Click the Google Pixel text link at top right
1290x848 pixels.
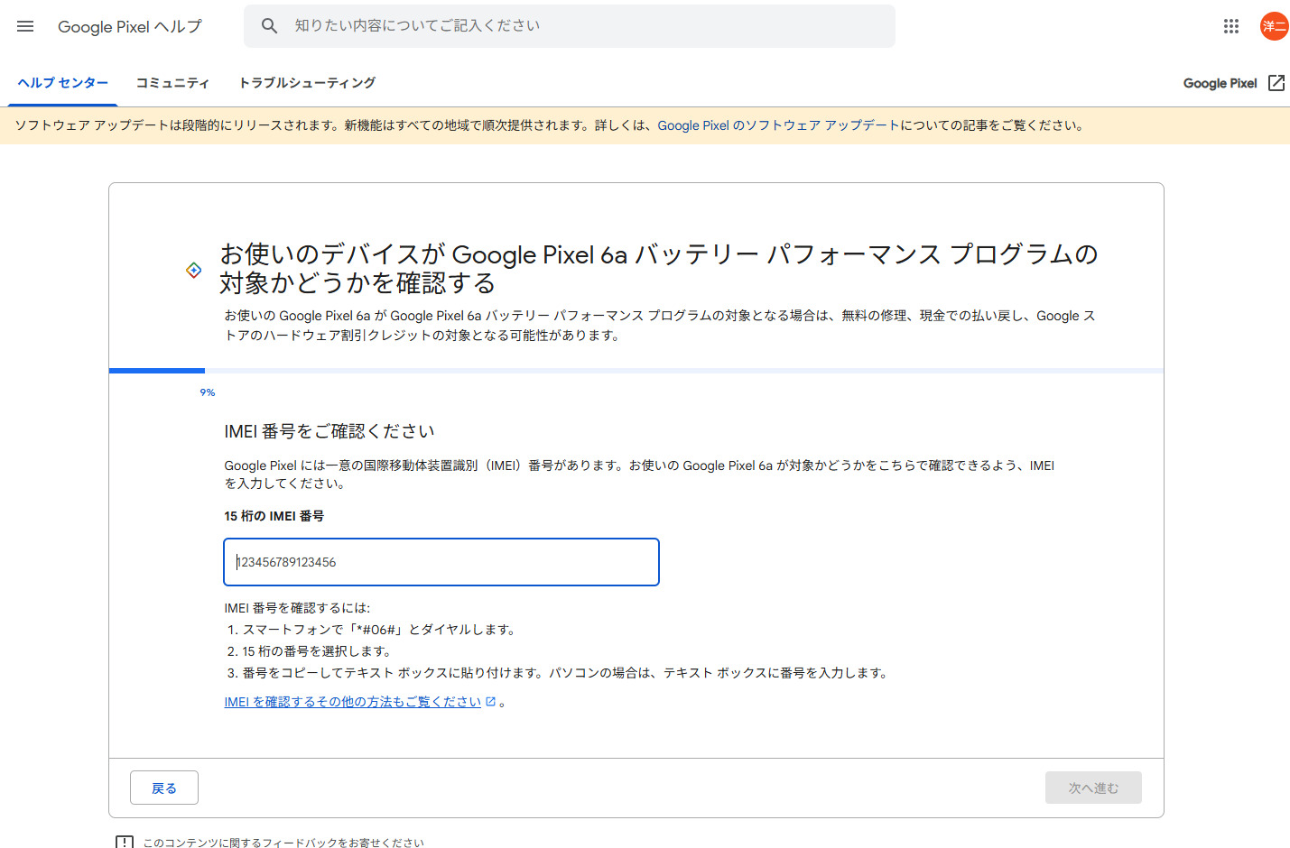click(1220, 83)
